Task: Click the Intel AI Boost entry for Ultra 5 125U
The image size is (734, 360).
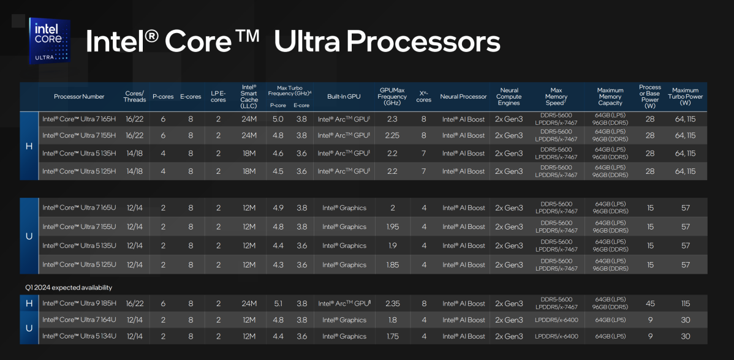Action: (464, 264)
